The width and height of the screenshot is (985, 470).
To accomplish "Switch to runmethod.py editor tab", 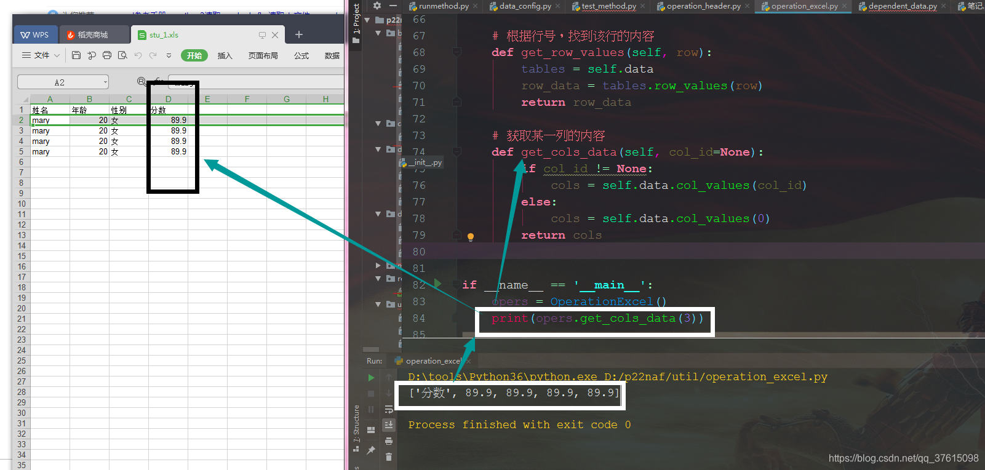I will pyautogui.click(x=444, y=6).
